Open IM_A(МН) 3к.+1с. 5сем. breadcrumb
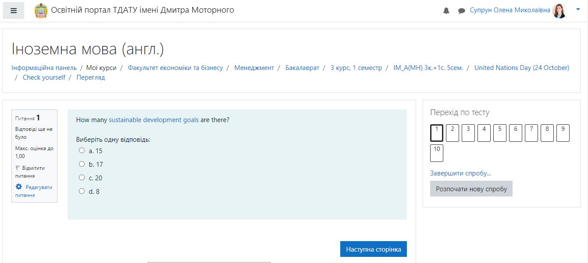The height and width of the screenshot is (263, 588). coord(428,68)
